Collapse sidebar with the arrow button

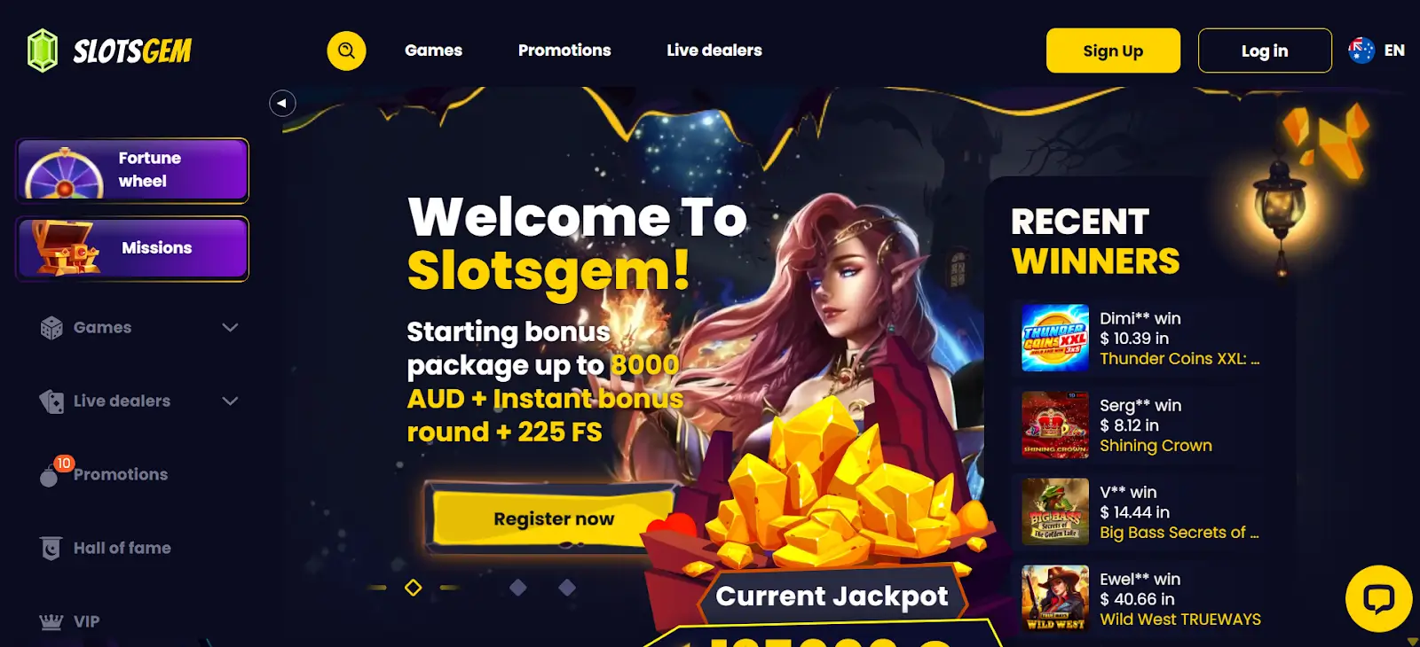pyautogui.click(x=282, y=103)
